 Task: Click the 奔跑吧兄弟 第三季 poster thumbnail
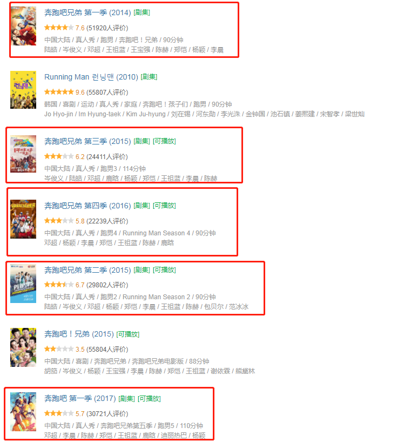pos(23,154)
